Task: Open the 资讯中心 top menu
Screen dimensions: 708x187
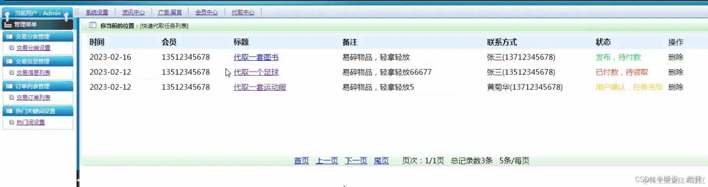Action: point(133,12)
